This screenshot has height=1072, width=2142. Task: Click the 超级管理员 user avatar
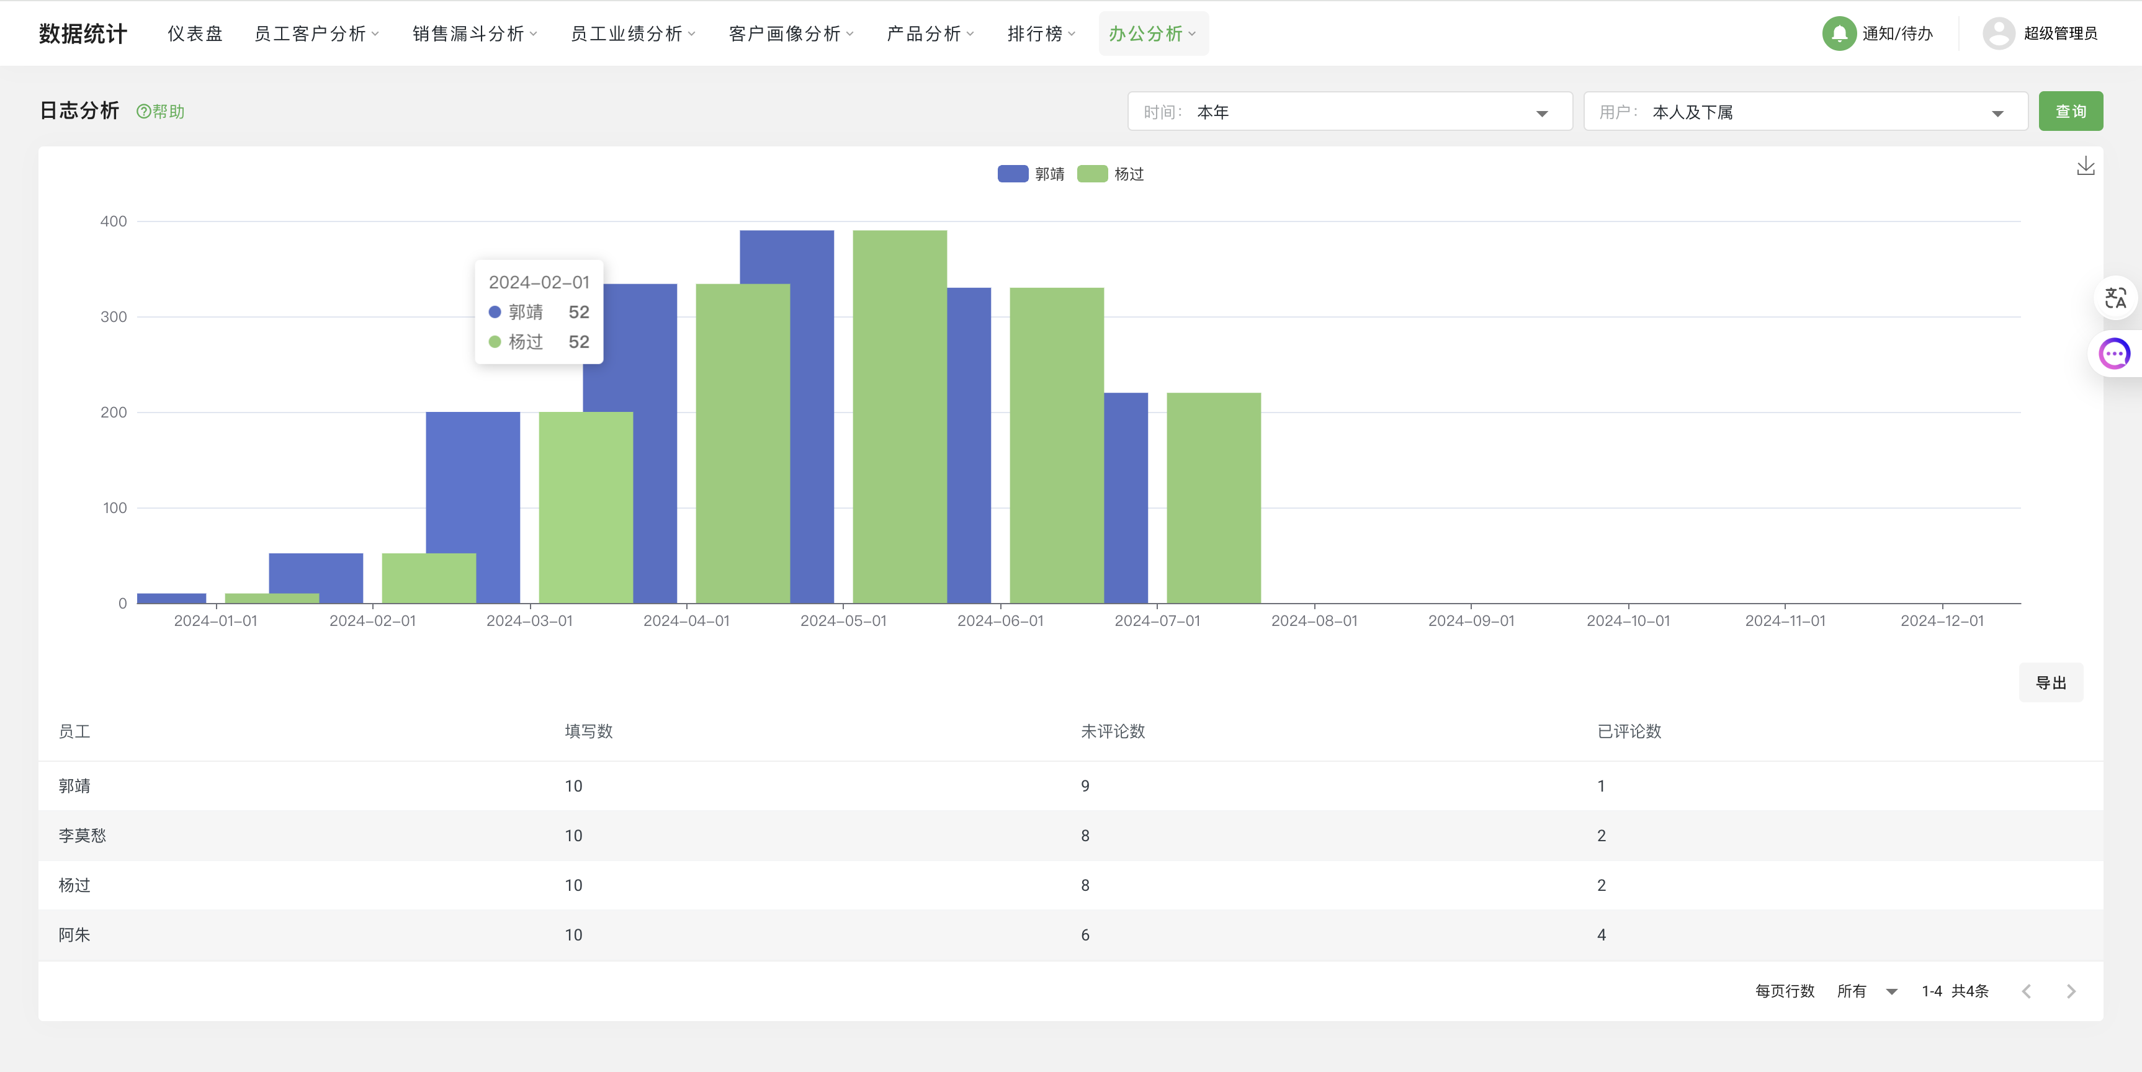coord(1998,33)
